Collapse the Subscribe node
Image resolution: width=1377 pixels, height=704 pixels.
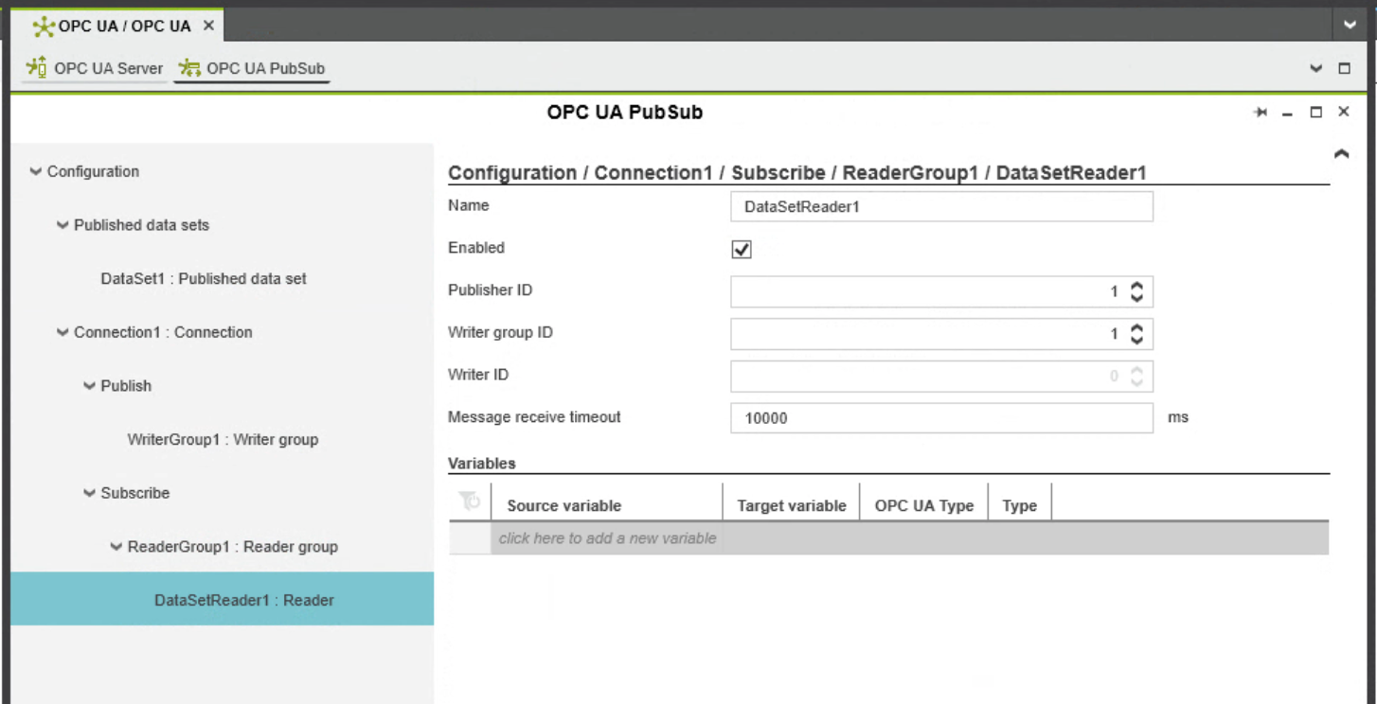click(x=89, y=493)
